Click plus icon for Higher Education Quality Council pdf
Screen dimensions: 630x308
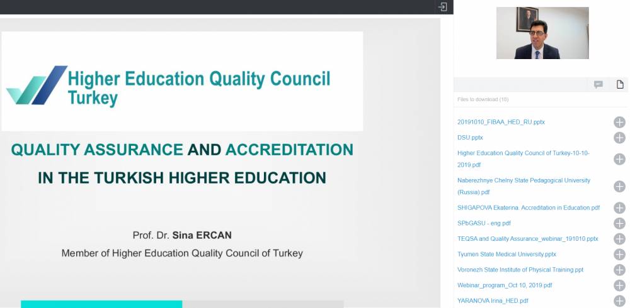click(619, 159)
